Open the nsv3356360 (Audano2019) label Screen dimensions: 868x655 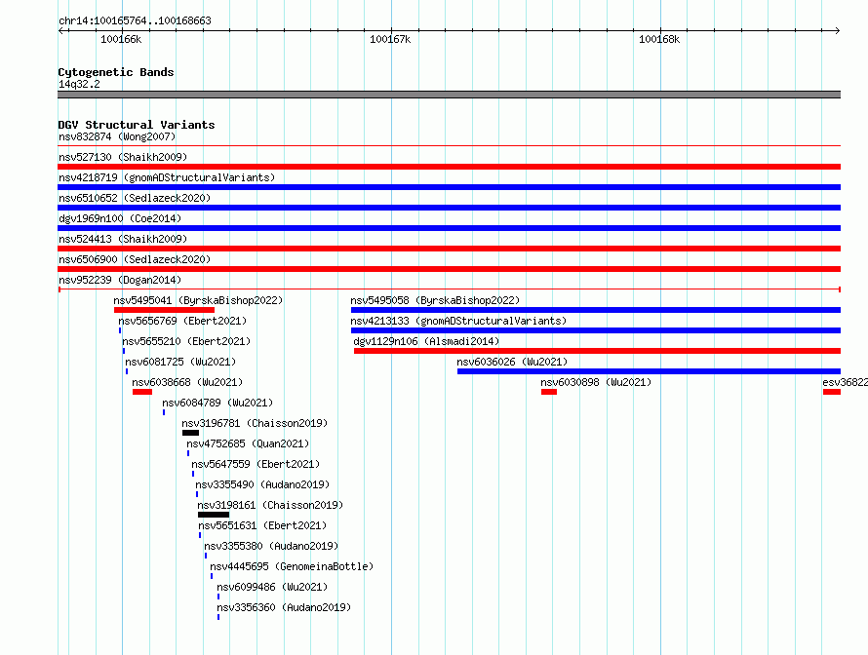click(x=284, y=607)
